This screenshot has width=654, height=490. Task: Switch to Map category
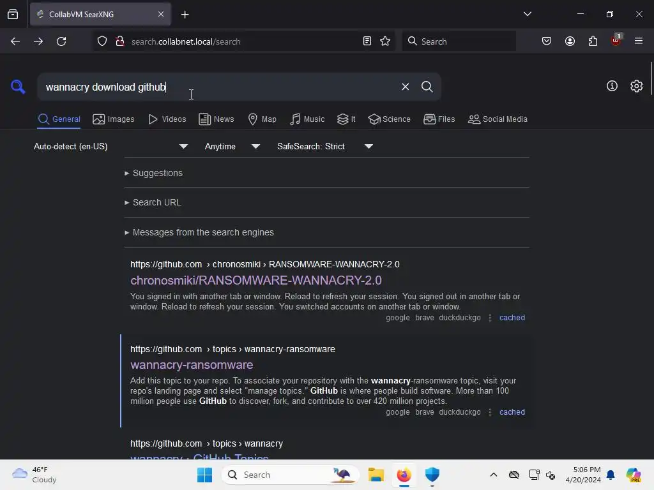pyautogui.click(x=262, y=119)
